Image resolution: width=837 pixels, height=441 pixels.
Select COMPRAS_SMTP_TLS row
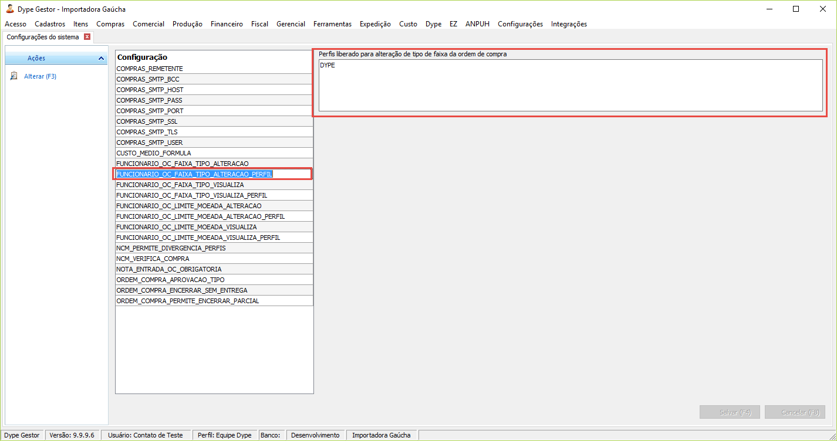(x=214, y=132)
